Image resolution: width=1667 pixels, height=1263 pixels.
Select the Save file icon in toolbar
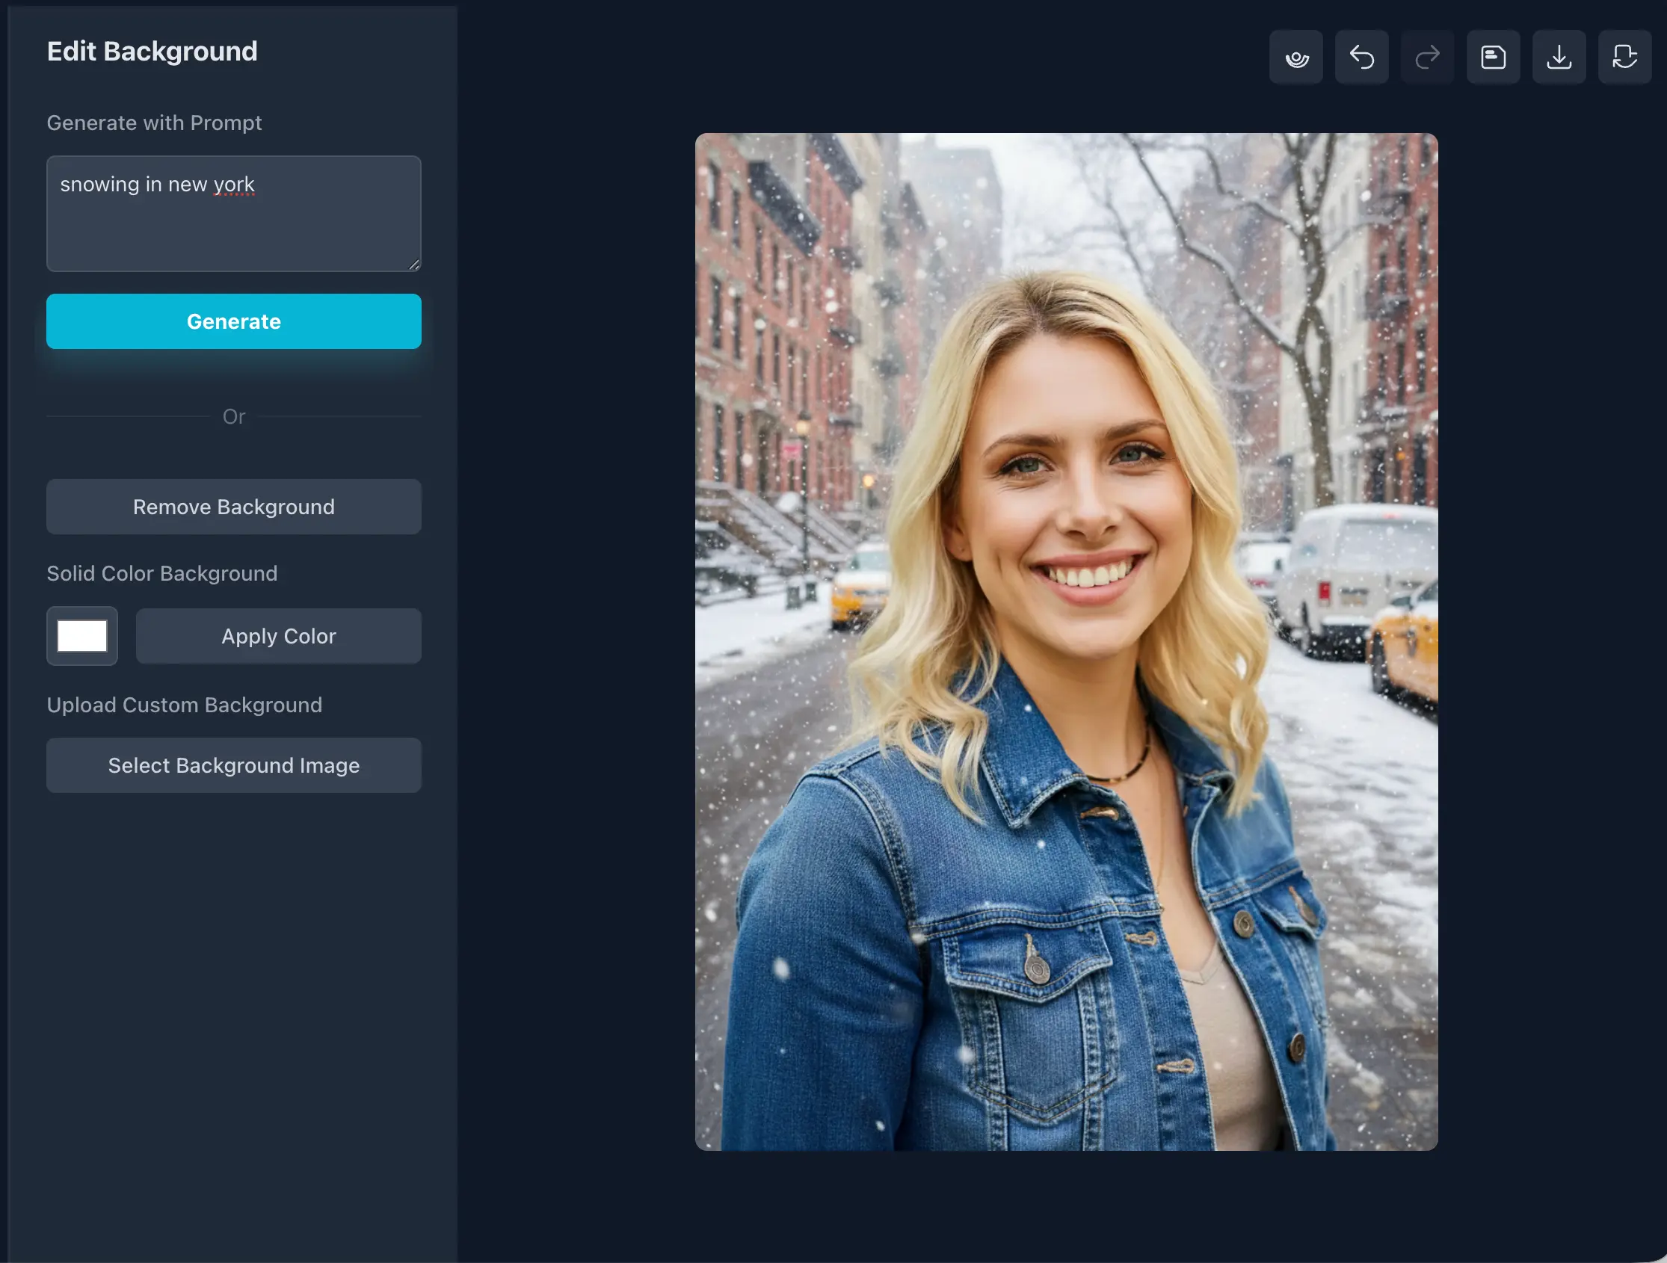1493,57
